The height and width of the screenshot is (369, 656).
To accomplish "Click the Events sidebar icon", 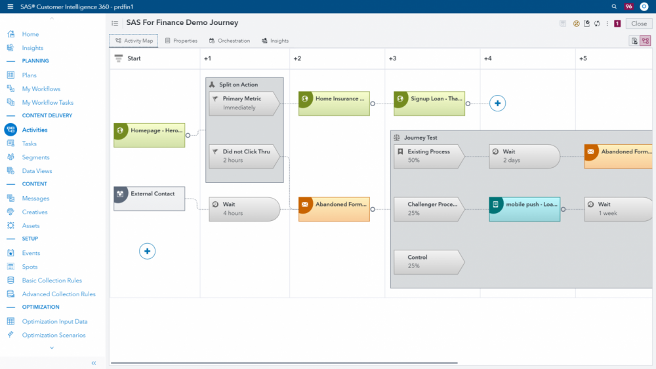I will (10, 253).
